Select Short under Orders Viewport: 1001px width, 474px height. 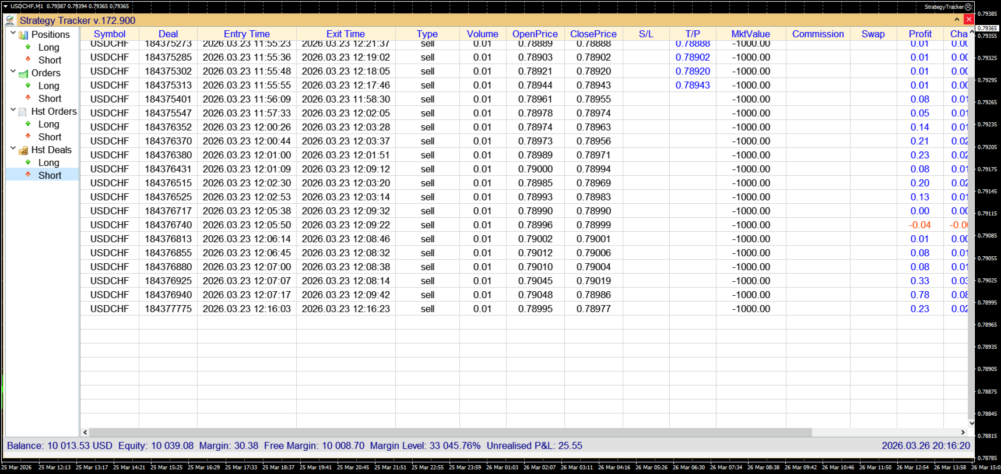[50, 98]
